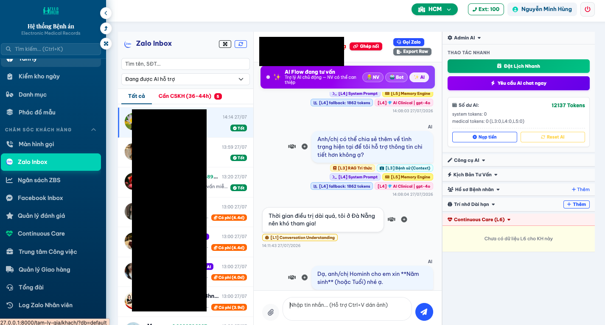Click the sidebar floating expand-arrows button
This screenshot has height=325, width=605.
coord(106,43)
